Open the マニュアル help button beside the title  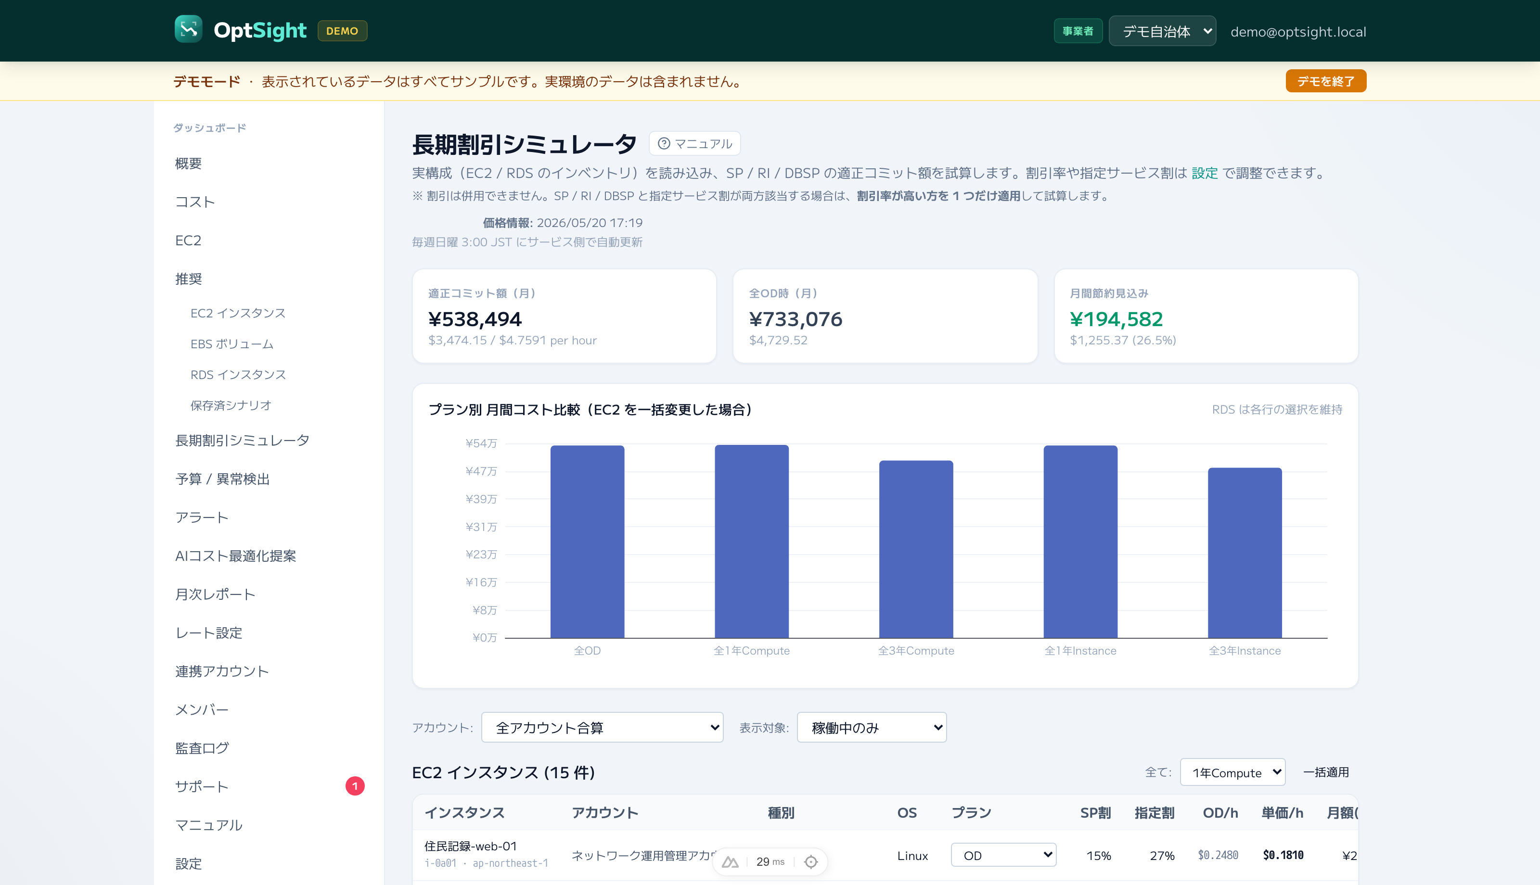point(694,143)
